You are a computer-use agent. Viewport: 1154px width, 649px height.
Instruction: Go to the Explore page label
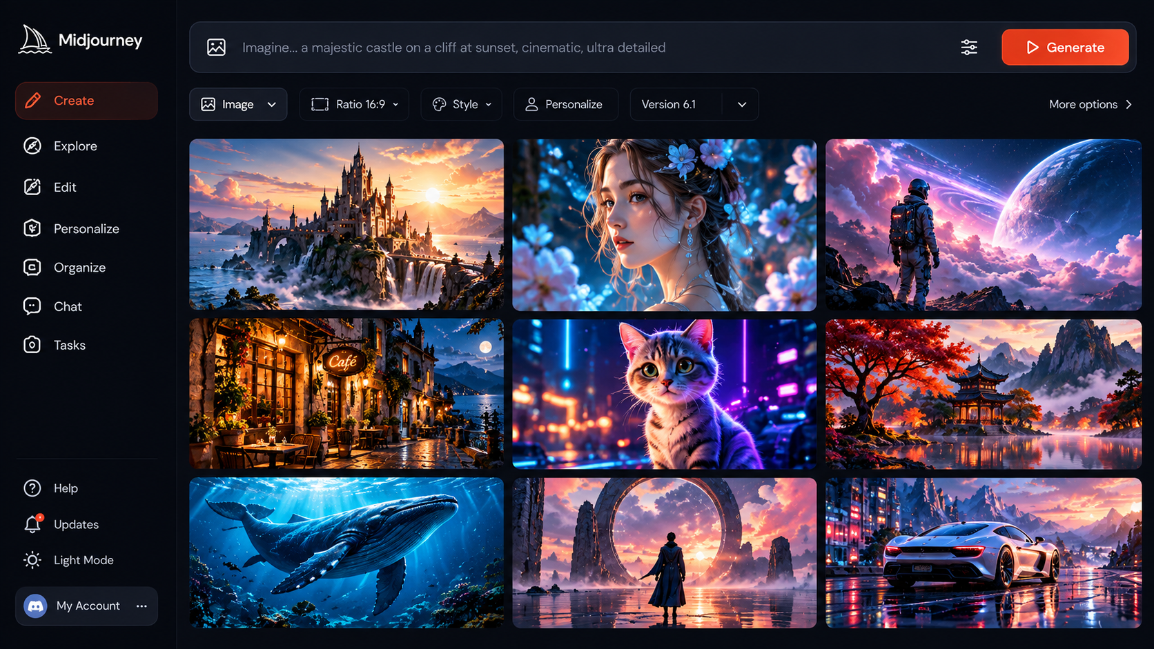tap(75, 146)
